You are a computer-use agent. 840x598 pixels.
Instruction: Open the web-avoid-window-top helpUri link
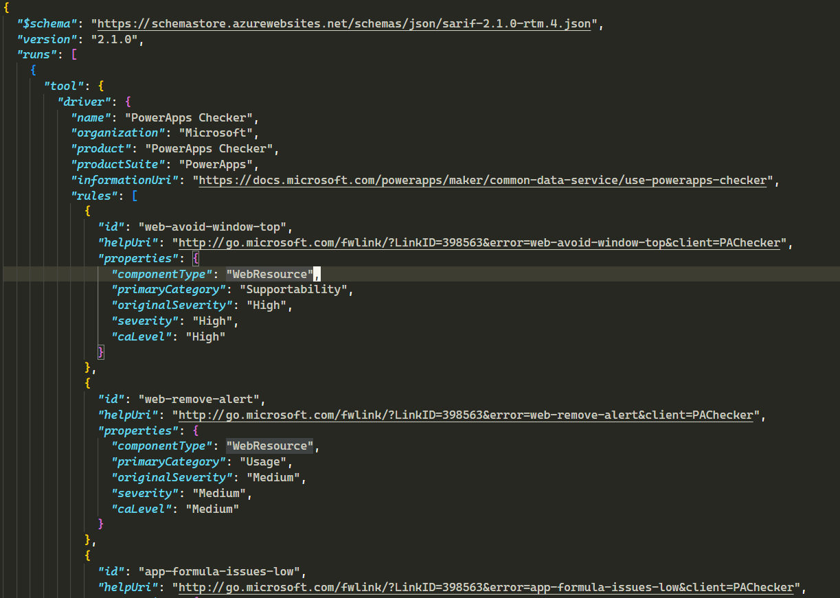481,242
